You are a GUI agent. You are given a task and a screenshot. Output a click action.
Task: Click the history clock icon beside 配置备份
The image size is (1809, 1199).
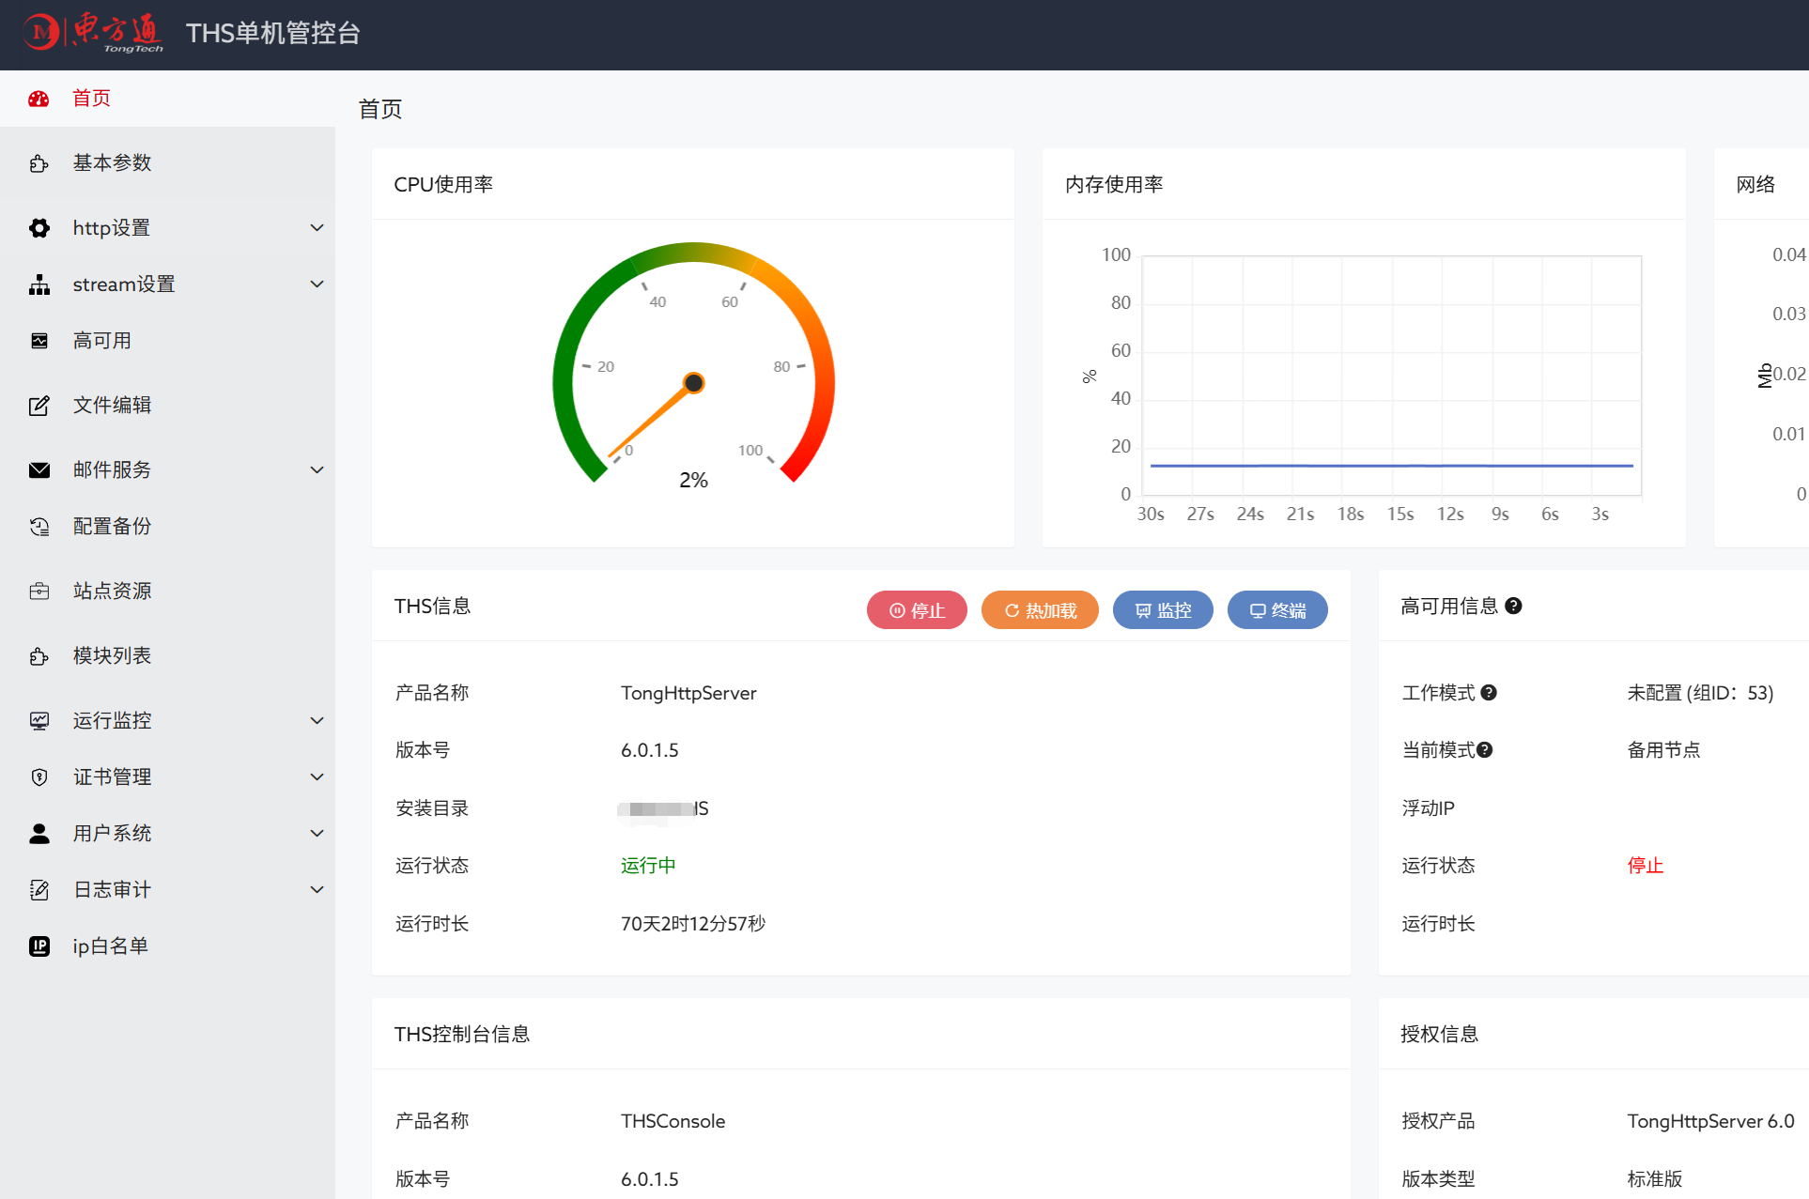39,527
